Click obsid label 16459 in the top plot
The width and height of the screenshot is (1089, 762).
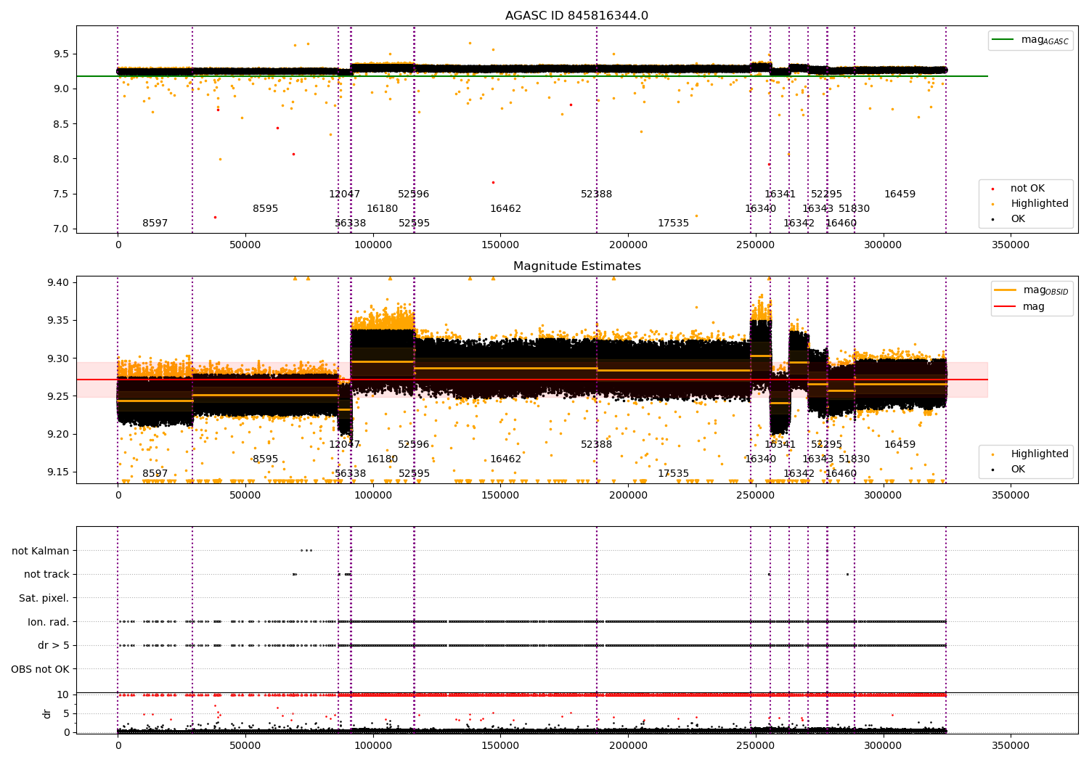[x=900, y=194]
